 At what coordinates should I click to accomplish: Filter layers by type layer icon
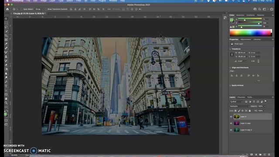pos(254,102)
